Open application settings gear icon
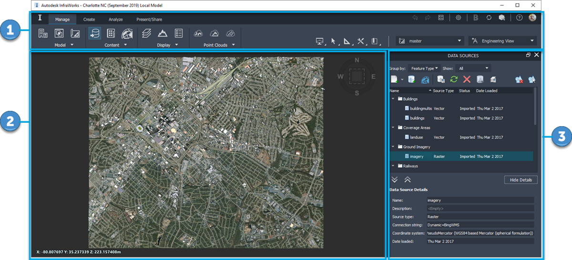The width and height of the screenshot is (572, 260). point(458,18)
